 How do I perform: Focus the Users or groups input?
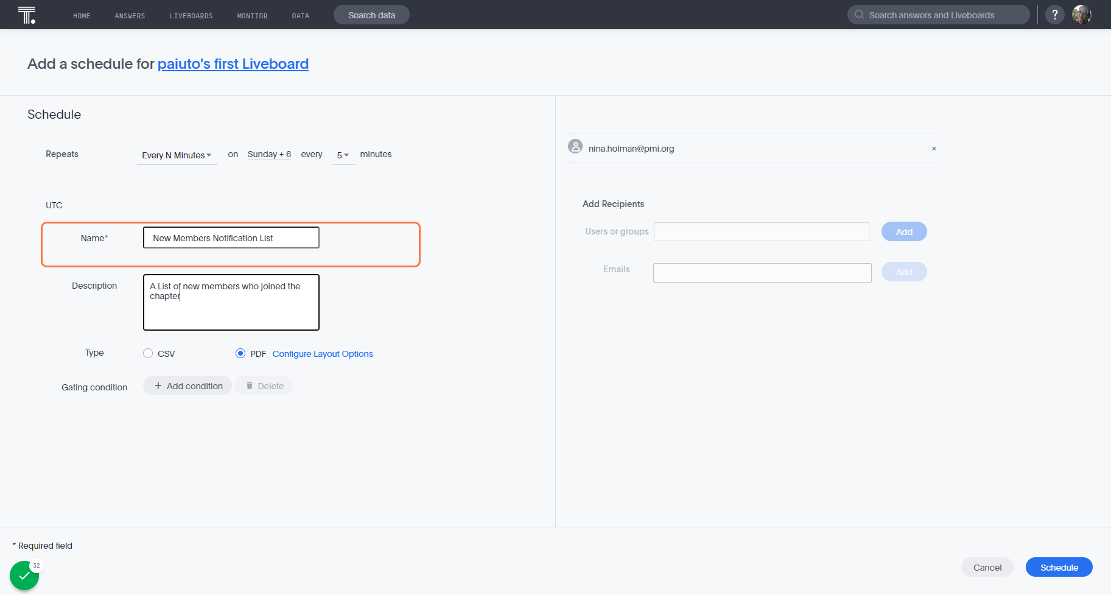[762, 231]
